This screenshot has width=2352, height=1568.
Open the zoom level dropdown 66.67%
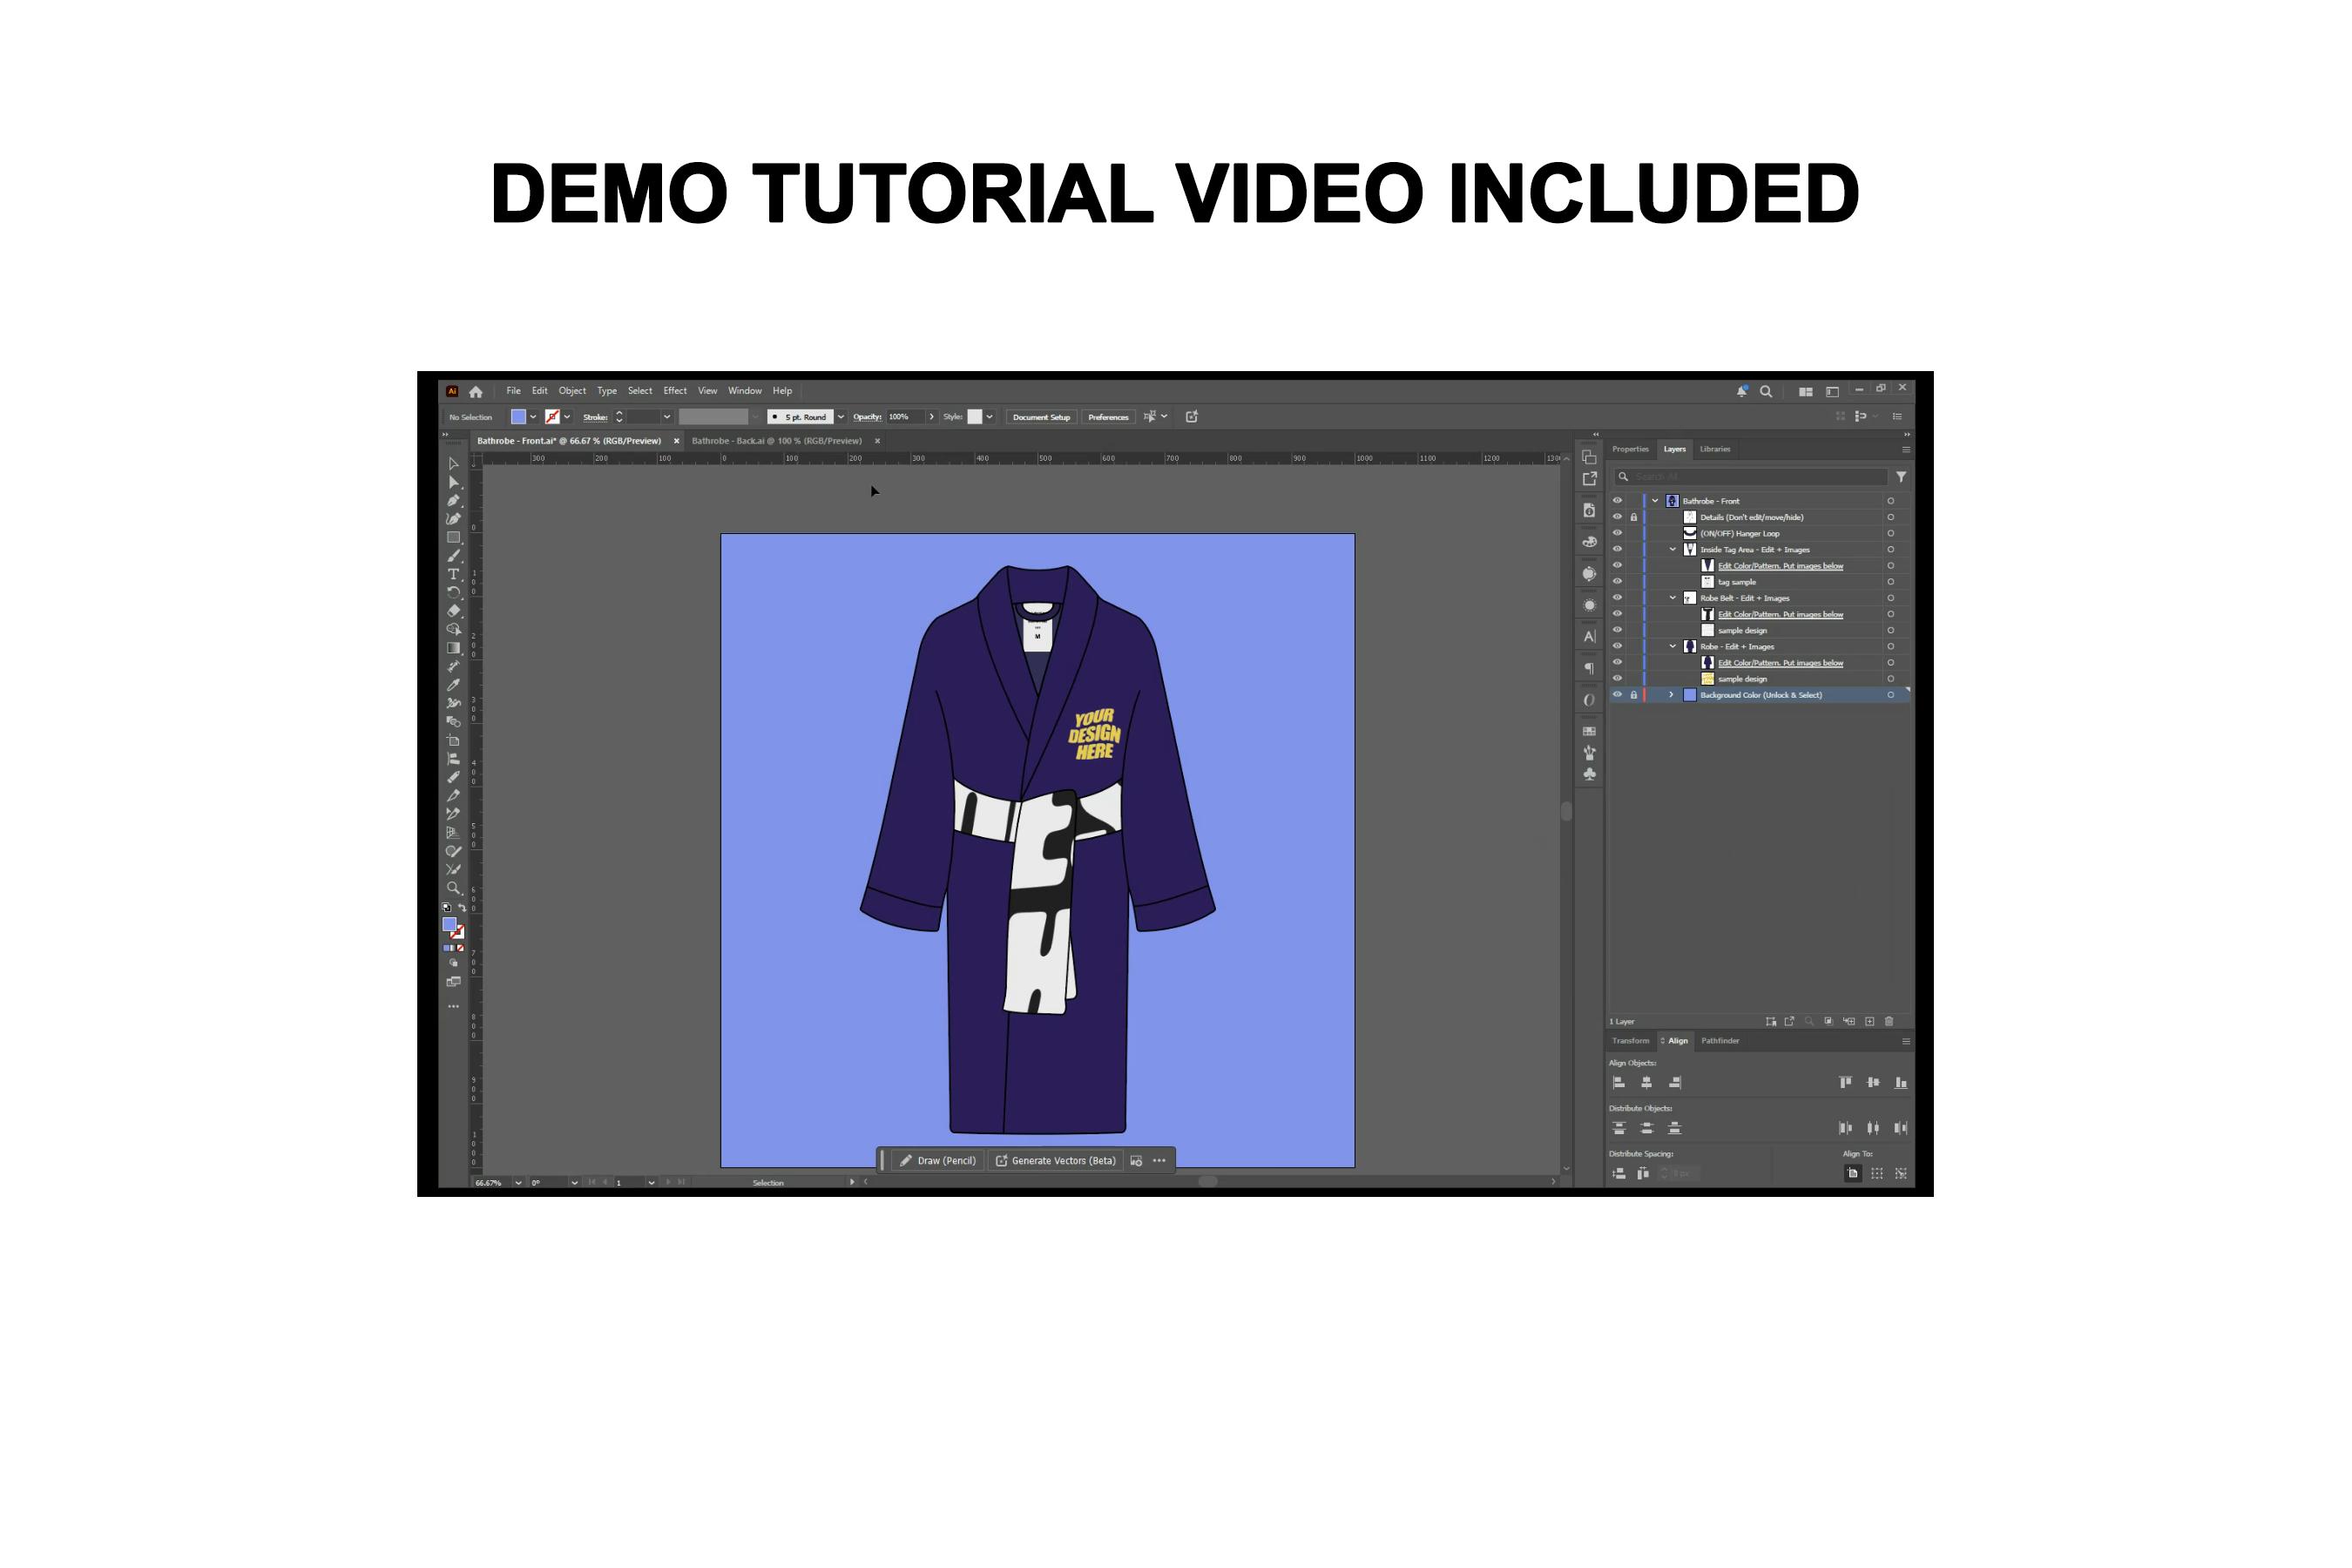[518, 1182]
